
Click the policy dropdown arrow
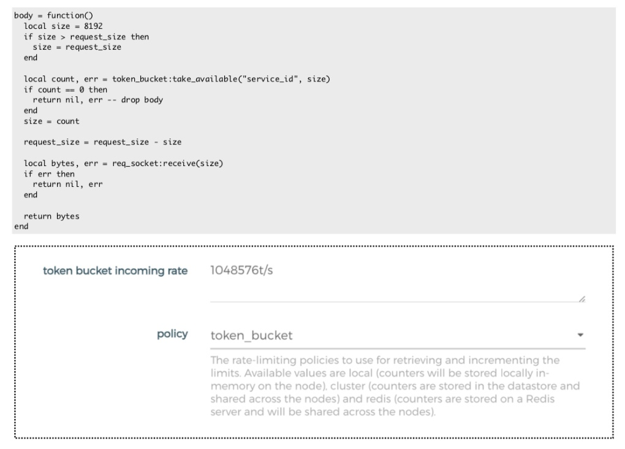(580, 336)
